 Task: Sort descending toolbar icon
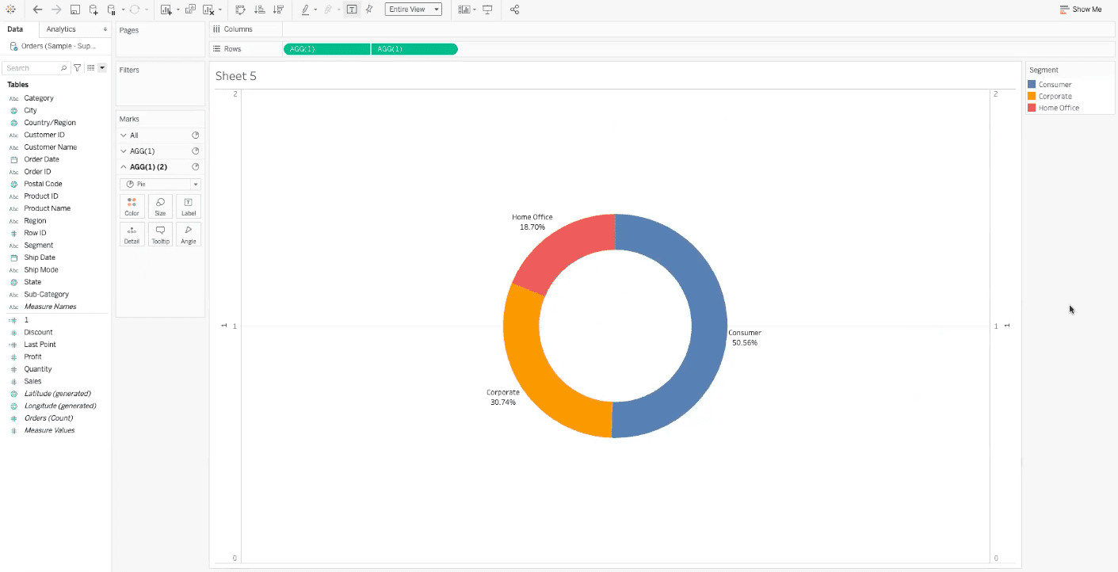pos(278,10)
